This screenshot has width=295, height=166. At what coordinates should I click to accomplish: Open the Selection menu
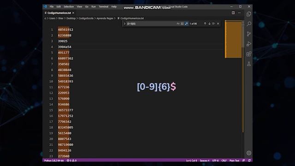[x=69, y=6]
